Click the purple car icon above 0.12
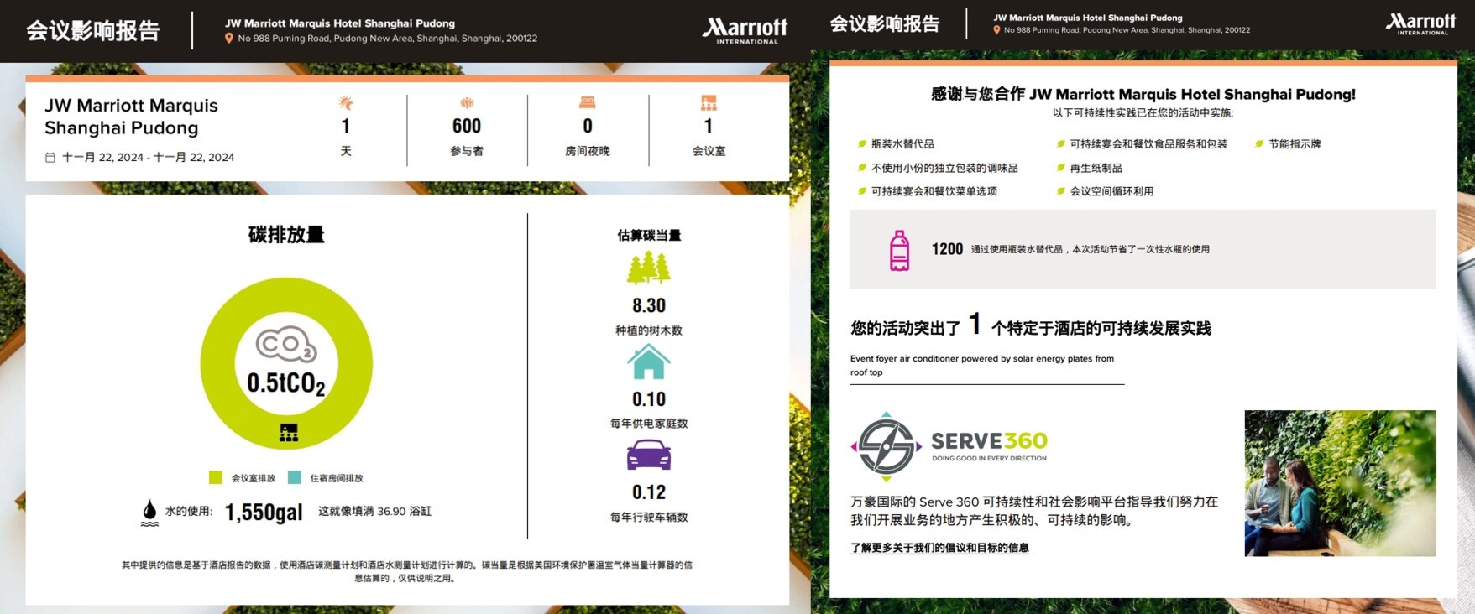Screen dimensions: 1475x614 [x=649, y=455]
